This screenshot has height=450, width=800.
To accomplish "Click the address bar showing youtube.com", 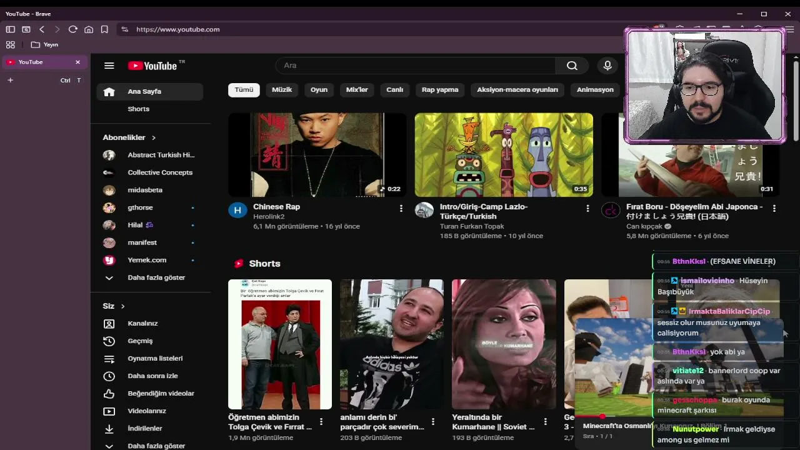I will coord(375,29).
